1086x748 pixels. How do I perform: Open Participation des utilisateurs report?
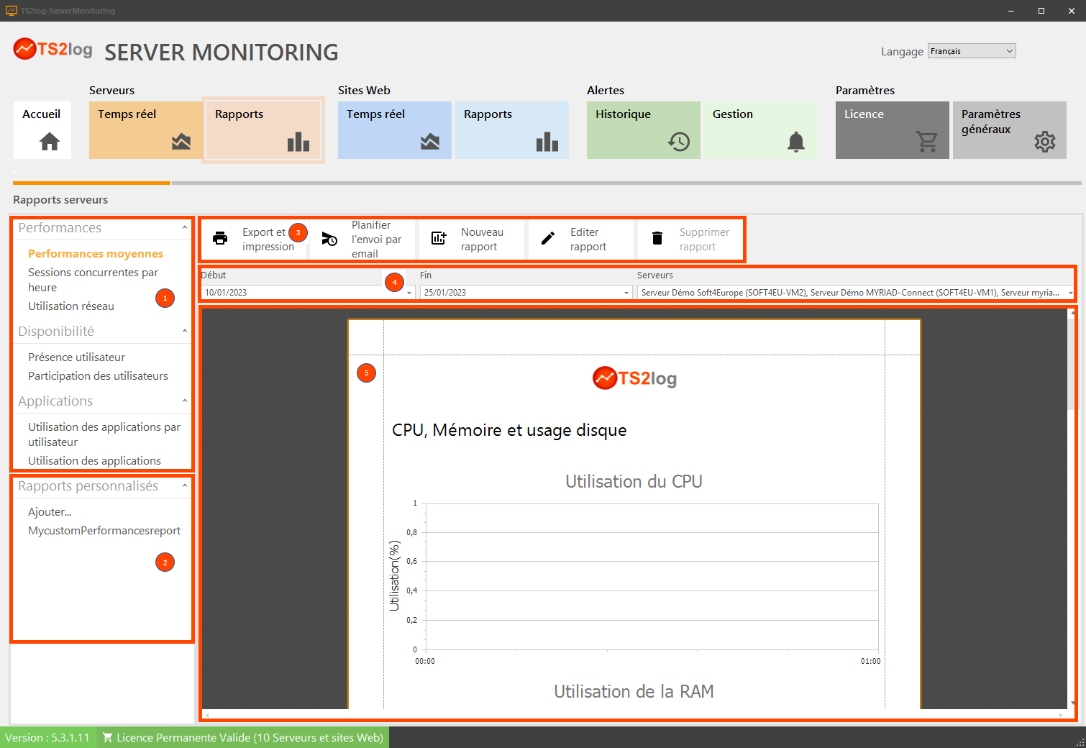click(98, 376)
